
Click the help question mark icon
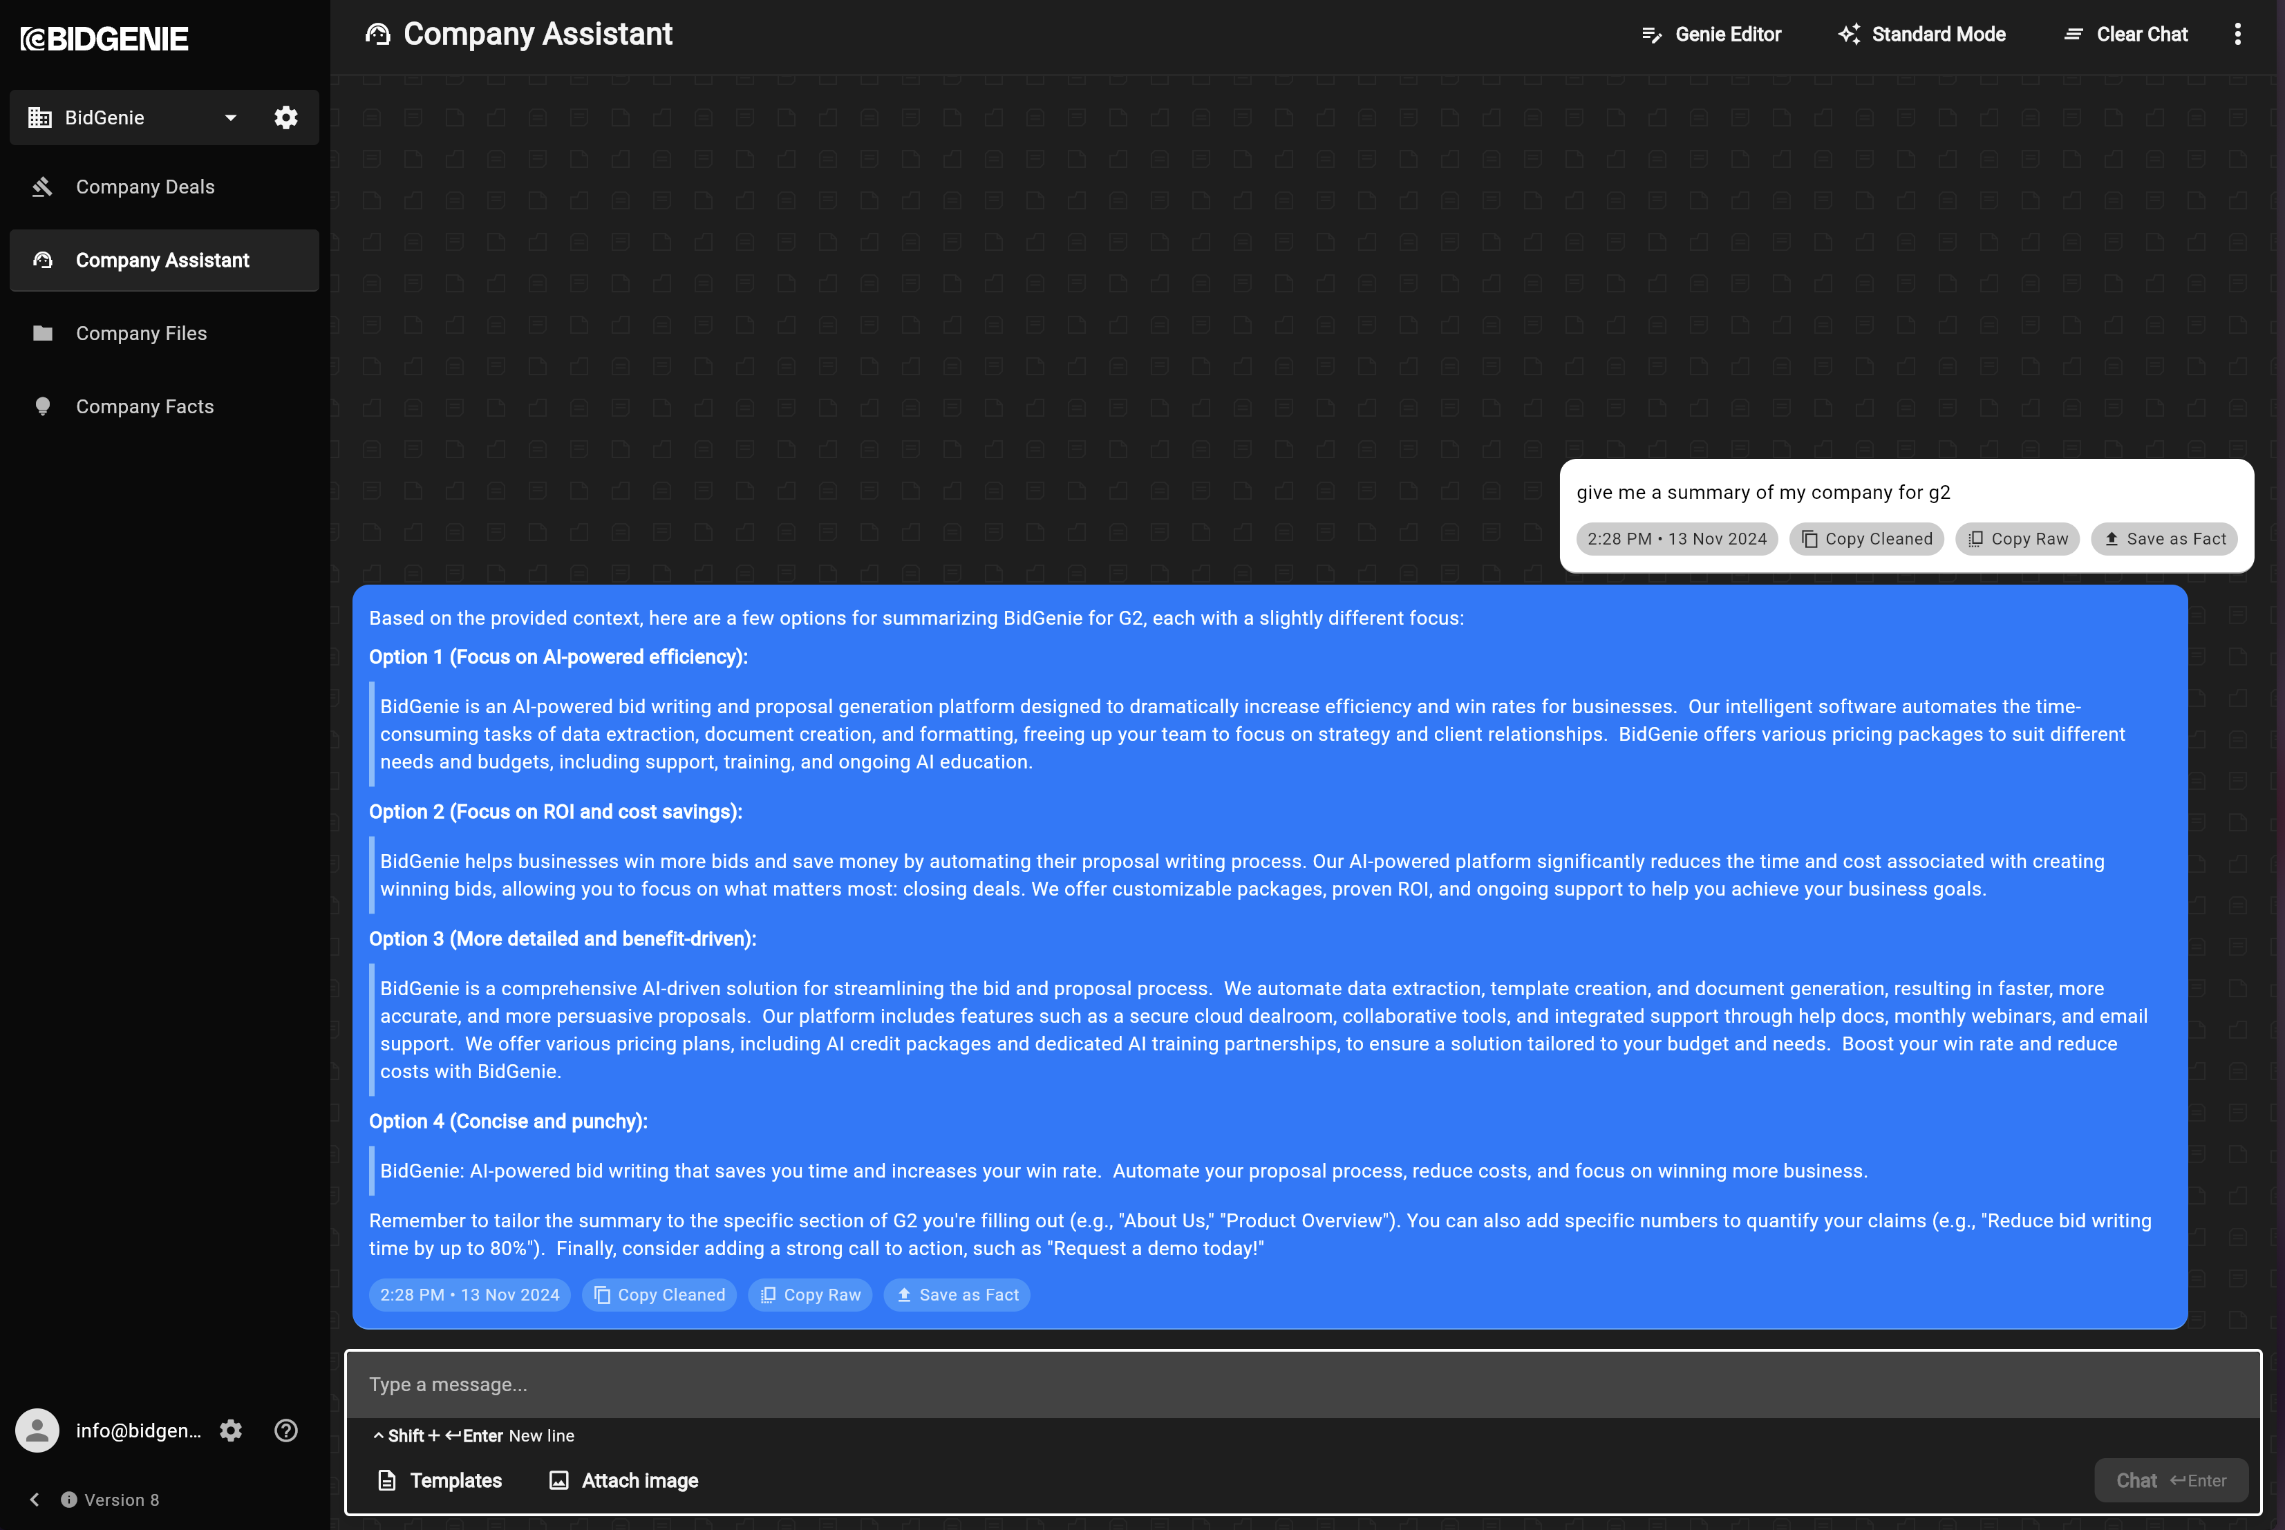tap(286, 1430)
